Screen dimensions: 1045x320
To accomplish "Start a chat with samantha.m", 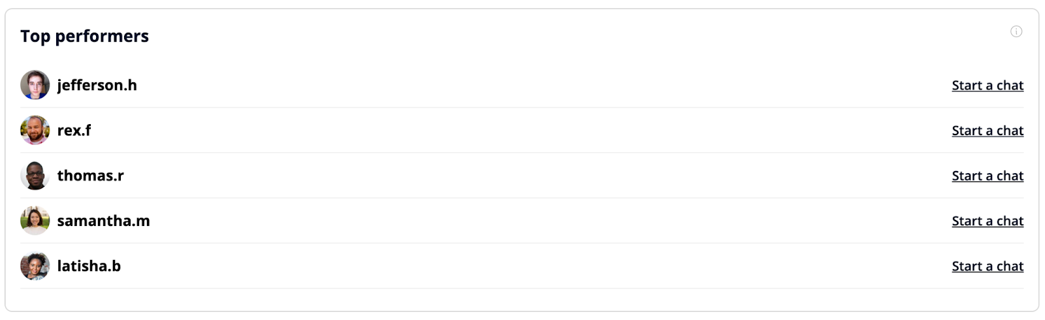I will click(x=987, y=221).
